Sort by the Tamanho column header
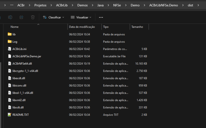Screen dimensions: 206x128 [137, 27]
